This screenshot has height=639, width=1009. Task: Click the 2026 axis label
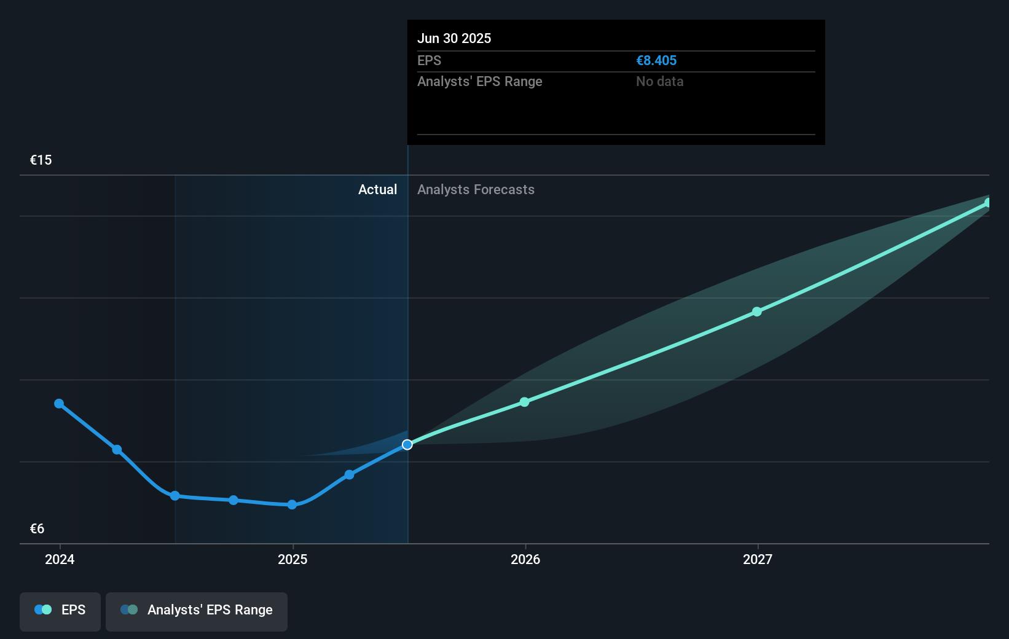[524, 560]
